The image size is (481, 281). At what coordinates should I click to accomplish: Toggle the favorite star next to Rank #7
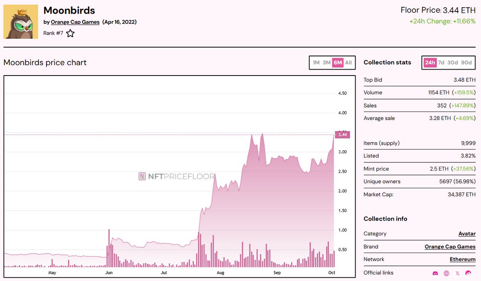point(70,34)
